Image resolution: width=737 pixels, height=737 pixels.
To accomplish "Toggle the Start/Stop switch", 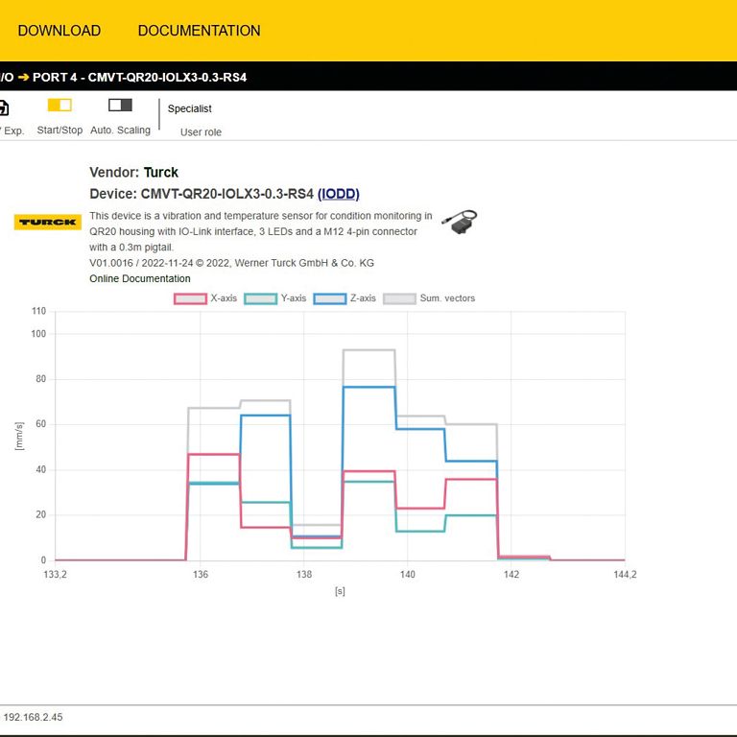I will (x=59, y=106).
